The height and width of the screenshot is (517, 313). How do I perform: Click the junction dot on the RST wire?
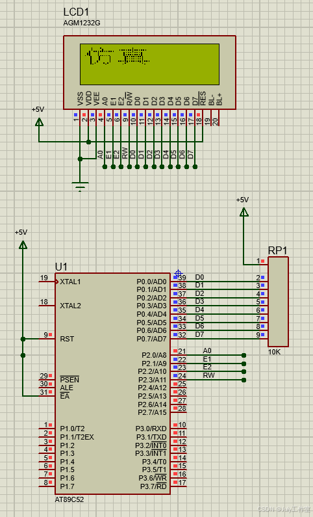(x=23, y=339)
